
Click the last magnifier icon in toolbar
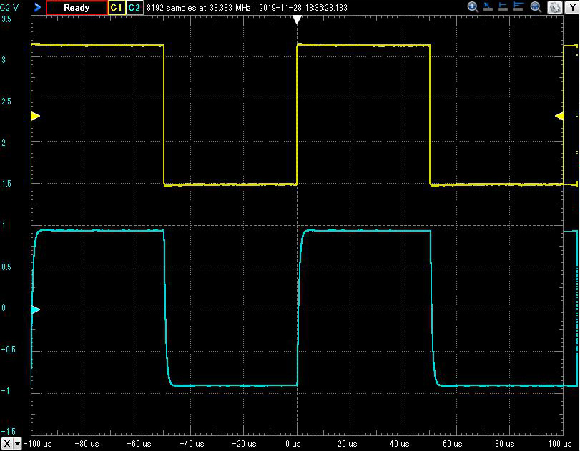(x=537, y=7)
